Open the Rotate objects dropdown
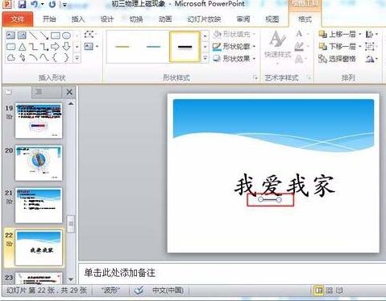The width and height of the screenshot is (386, 301). point(372,59)
